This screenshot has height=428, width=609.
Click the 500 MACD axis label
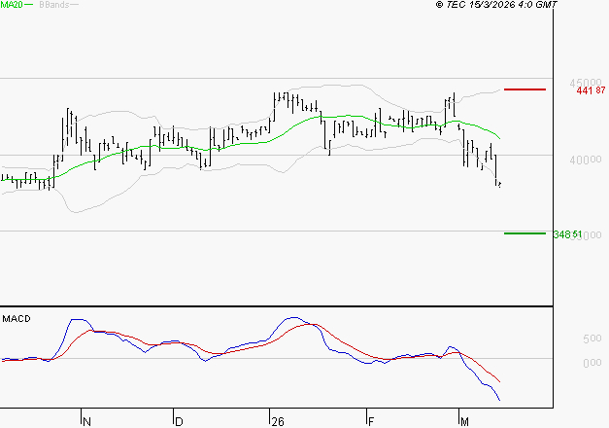[592, 339]
